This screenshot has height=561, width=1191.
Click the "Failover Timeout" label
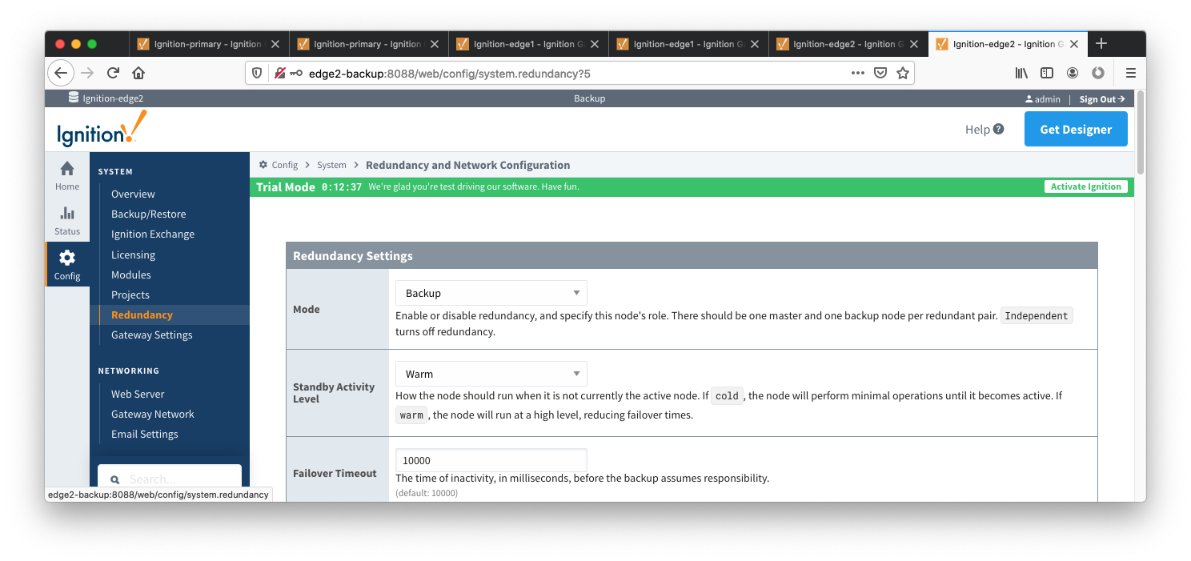click(x=335, y=473)
